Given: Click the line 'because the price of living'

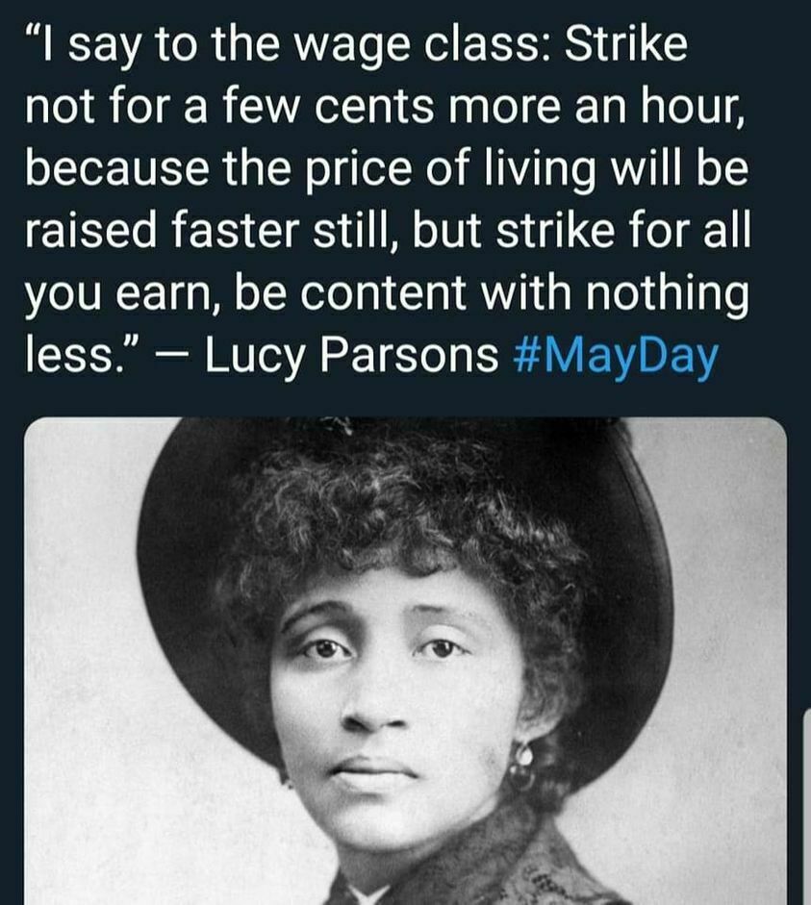Looking at the screenshot, I should point(310,171).
